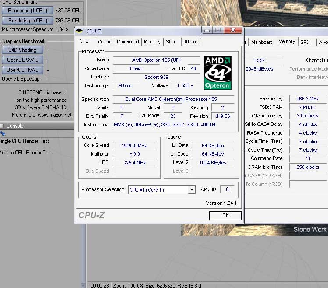Viewport: 328px width, 288px height.
Task: Select Memory tab in the rear CPU-Z window
Action: (287, 41)
